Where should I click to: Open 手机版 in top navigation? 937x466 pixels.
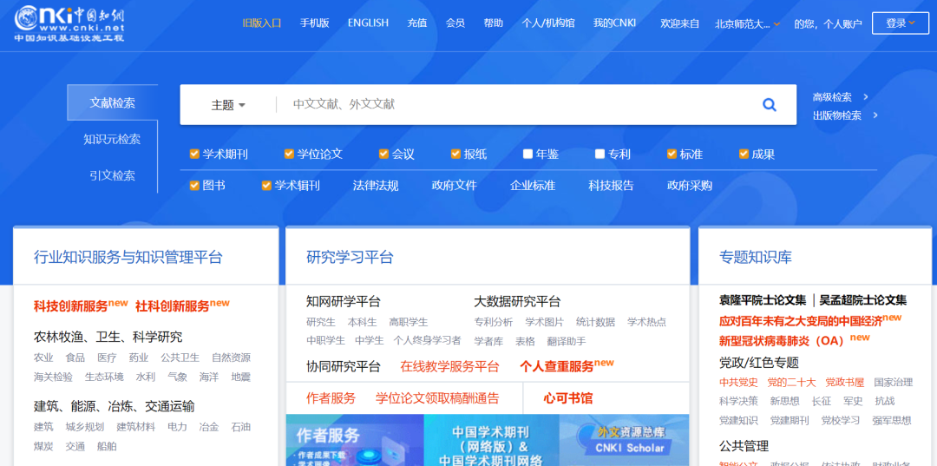pyautogui.click(x=314, y=23)
